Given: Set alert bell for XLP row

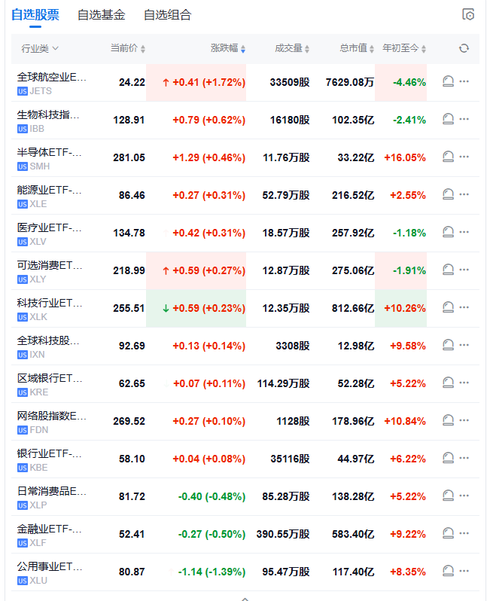Looking at the screenshot, I should [x=449, y=496].
